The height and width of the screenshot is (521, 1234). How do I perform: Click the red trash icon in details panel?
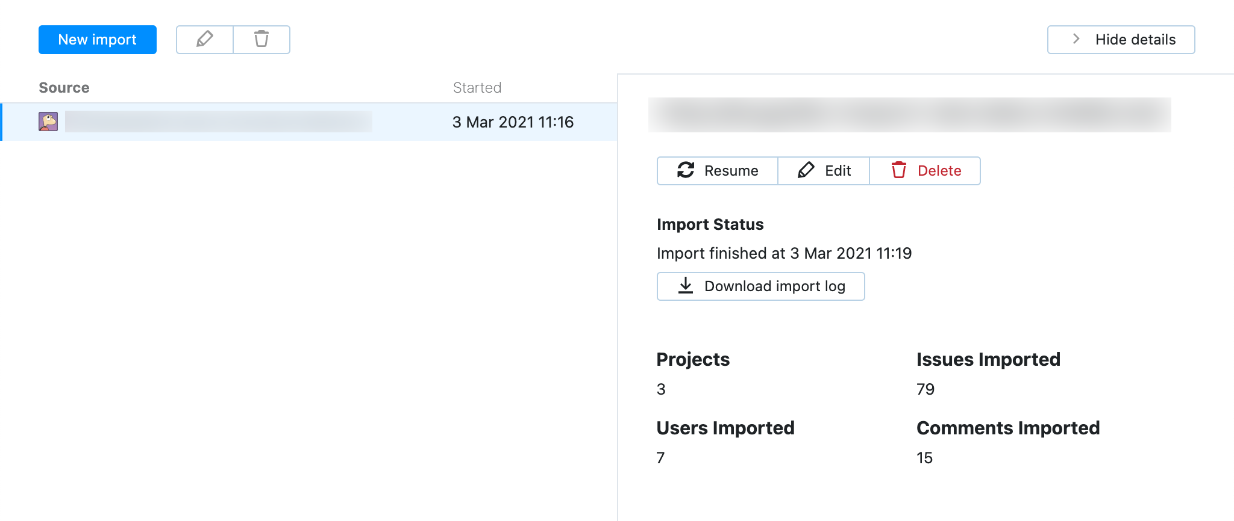click(x=899, y=171)
